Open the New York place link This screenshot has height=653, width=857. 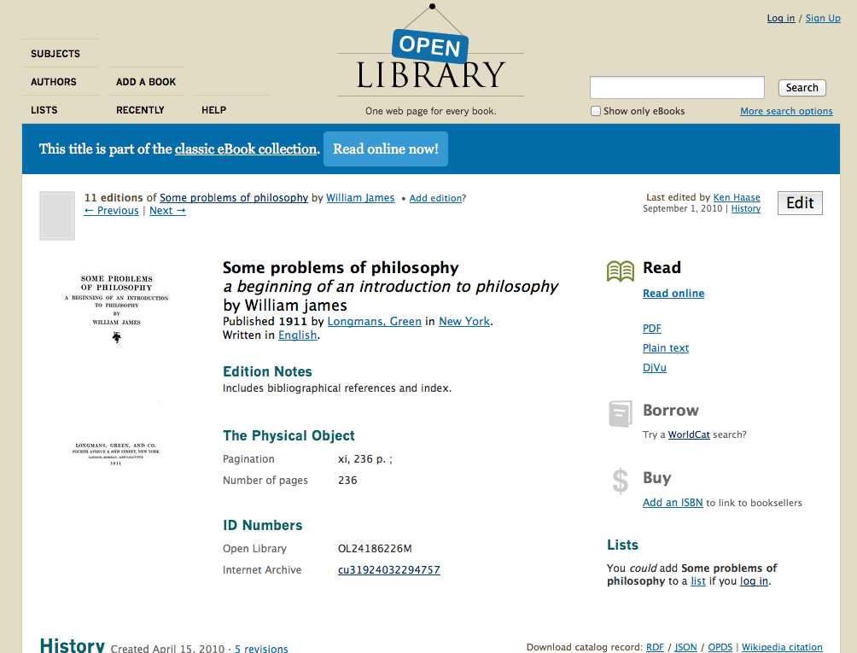point(464,321)
